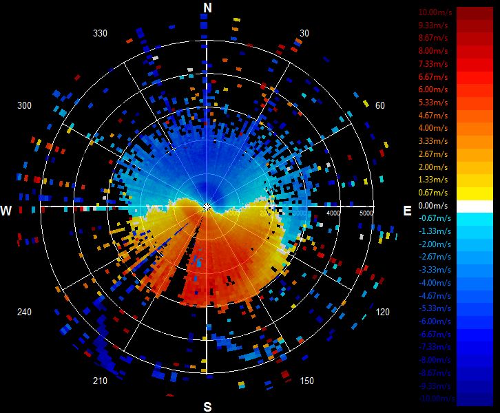Click the 1.33m/s legend value
Viewport: 500px width, 413px height.
pyautogui.click(x=433, y=180)
